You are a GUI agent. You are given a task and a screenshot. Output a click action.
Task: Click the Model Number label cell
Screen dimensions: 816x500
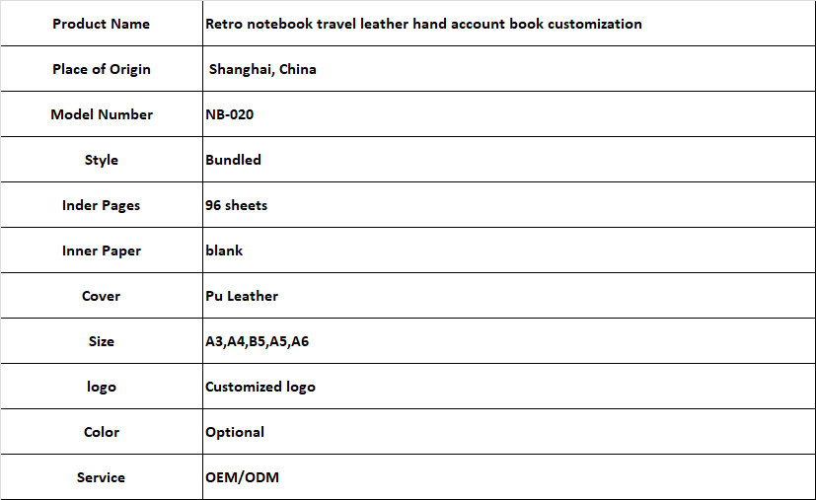[102, 114]
